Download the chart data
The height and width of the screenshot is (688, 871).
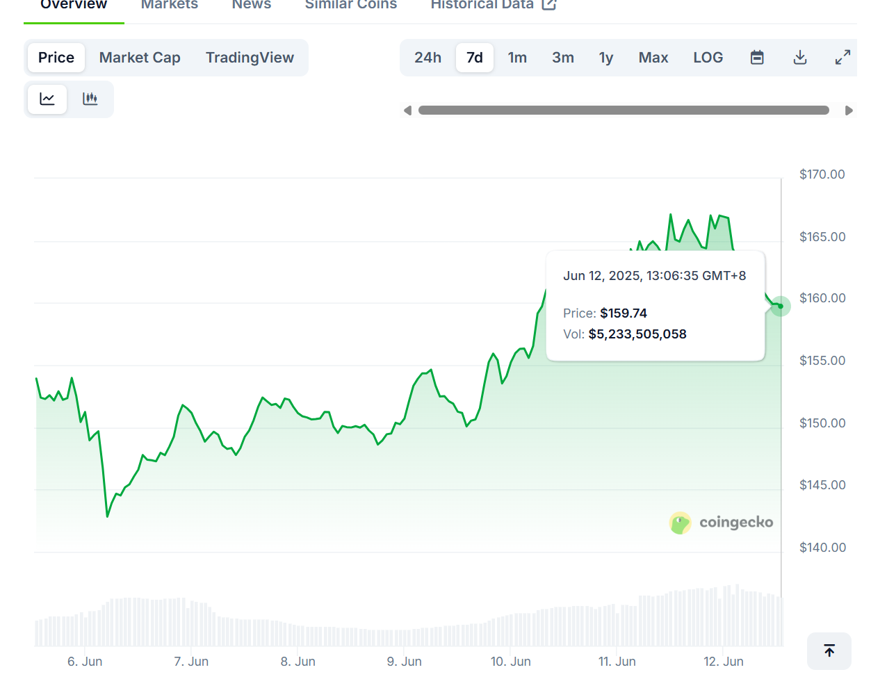[800, 57]
